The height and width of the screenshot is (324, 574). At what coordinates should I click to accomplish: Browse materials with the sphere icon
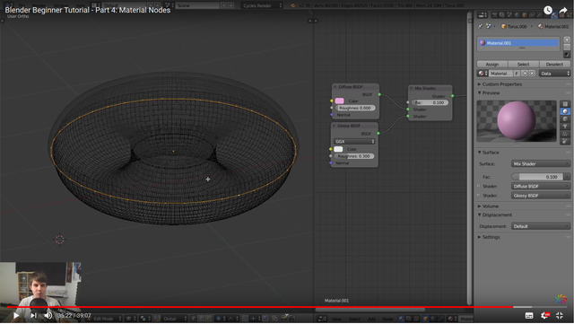[483, 74]
